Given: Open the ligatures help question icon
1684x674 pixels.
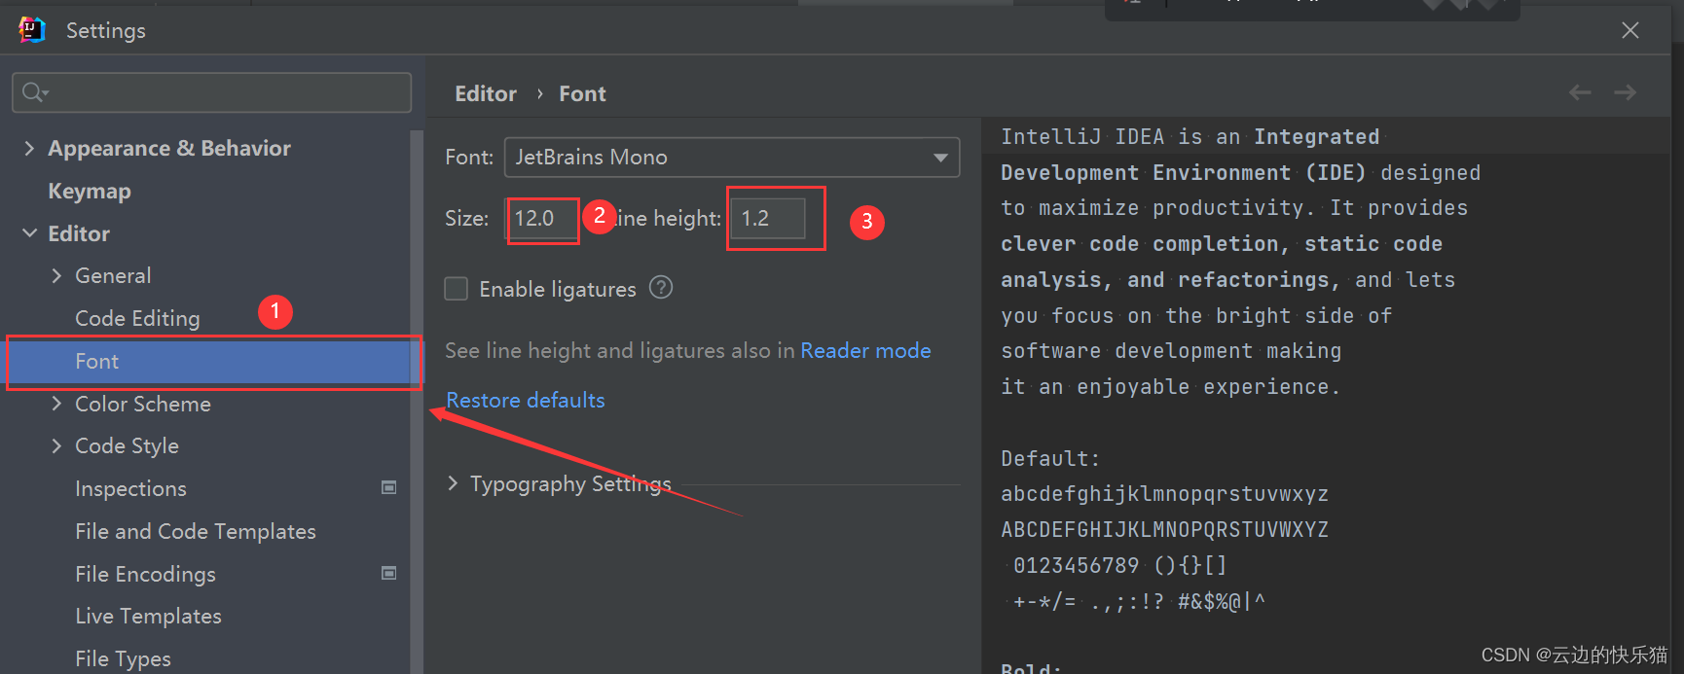Looking at the screenshot, I should [661, 288].
